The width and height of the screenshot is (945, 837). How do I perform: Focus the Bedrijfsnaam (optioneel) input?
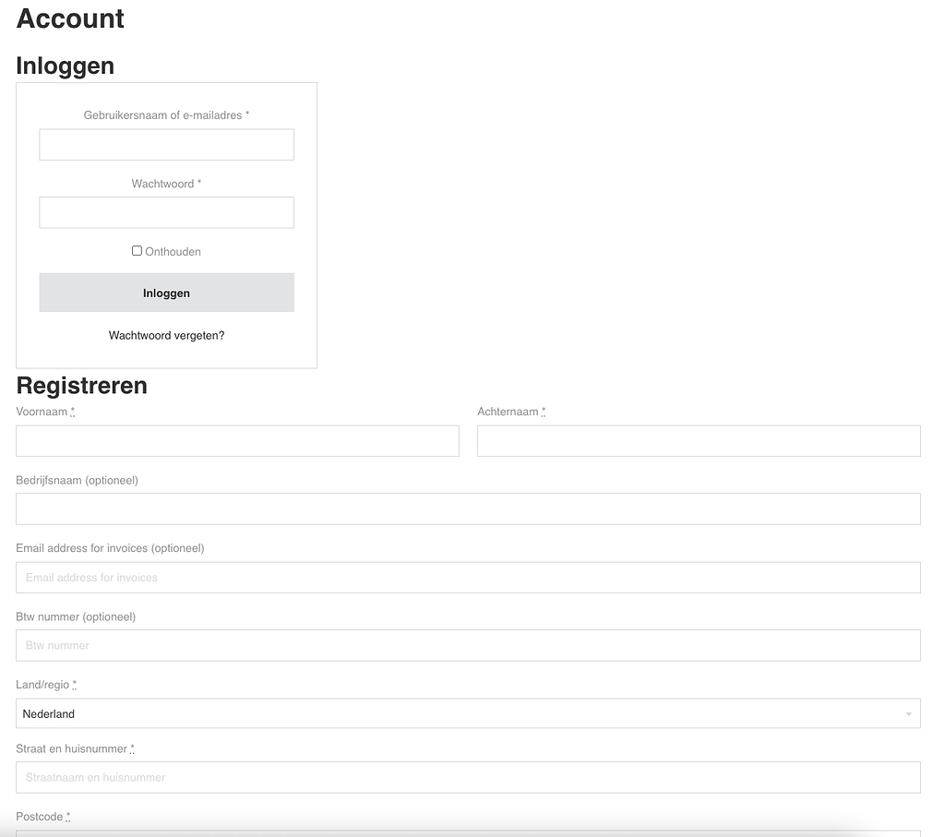tap(468, 509)
